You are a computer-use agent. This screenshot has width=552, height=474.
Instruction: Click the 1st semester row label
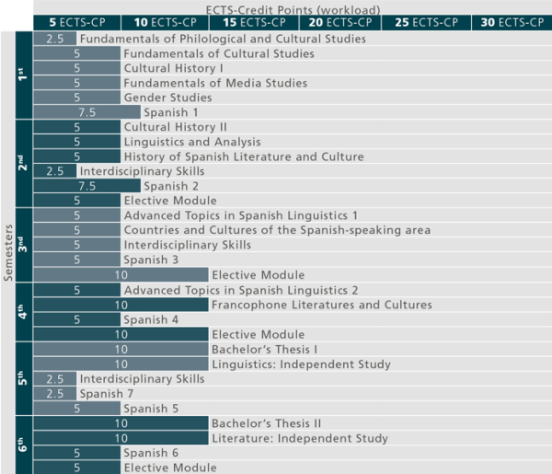pyautogui.click(x=22, y=75)
